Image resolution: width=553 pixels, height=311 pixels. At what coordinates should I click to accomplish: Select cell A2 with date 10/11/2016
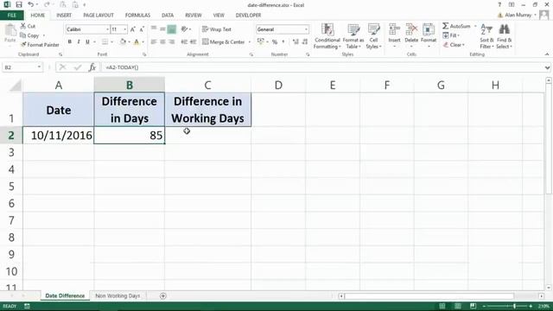59,135
